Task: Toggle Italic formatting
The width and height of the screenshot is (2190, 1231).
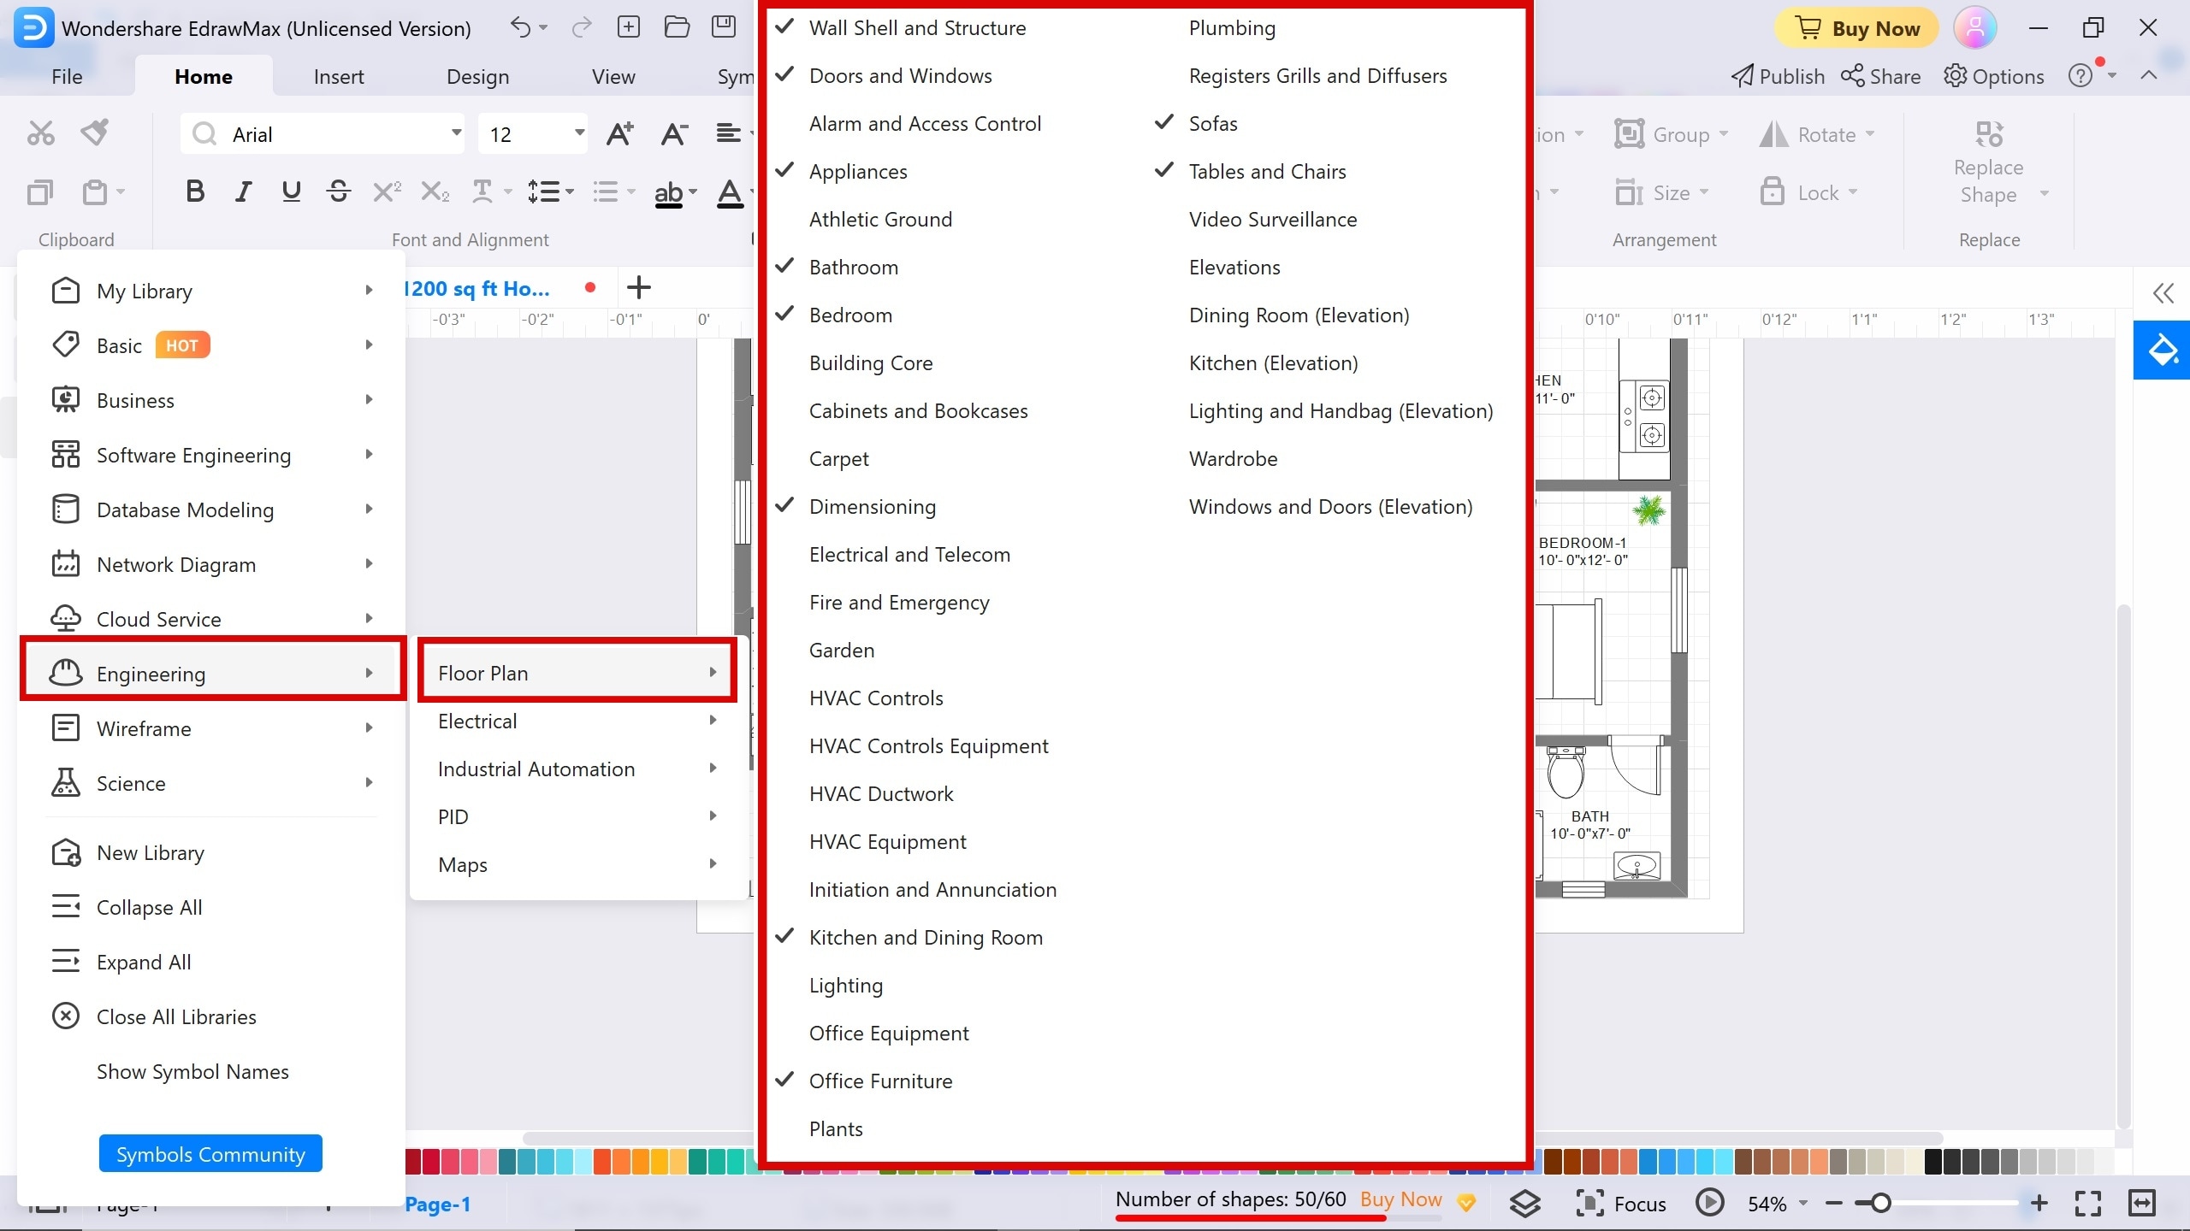Action: [243, 191]
